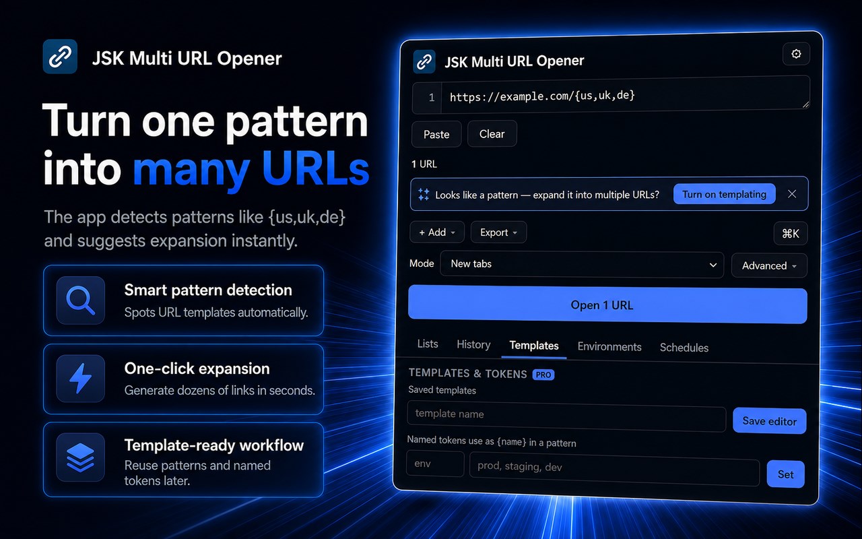The image size is (862, 539).
Task: Click the 'Mode' label
Action: pyautogui.click(x=422, y=263)
